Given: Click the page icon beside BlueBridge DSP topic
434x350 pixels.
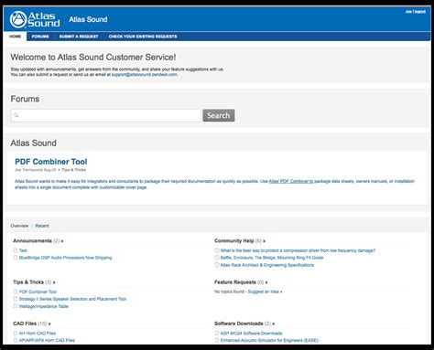Looking at the screenshot, I should (x=16, y=258).
